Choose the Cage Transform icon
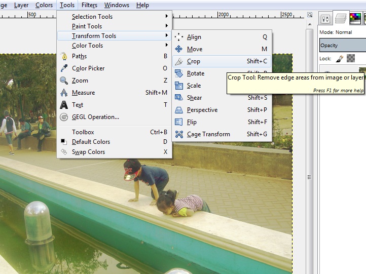The width and height of the screenshot is (366, 274). [179, 134]
